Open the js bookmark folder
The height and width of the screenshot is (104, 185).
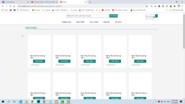98,10
